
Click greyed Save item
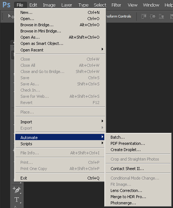point(60,78)
